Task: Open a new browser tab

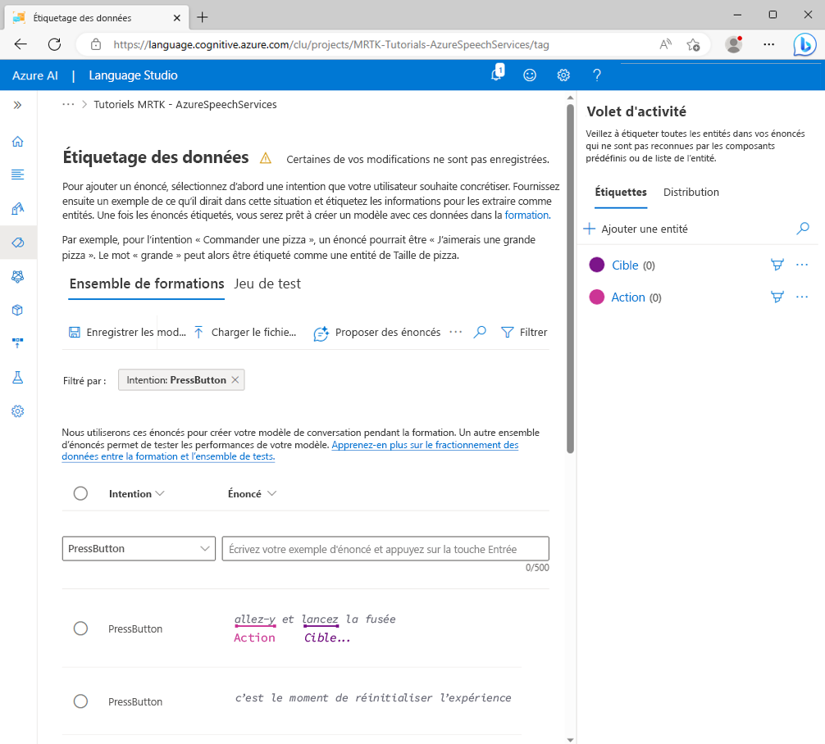Action: (x=203, y=17)
